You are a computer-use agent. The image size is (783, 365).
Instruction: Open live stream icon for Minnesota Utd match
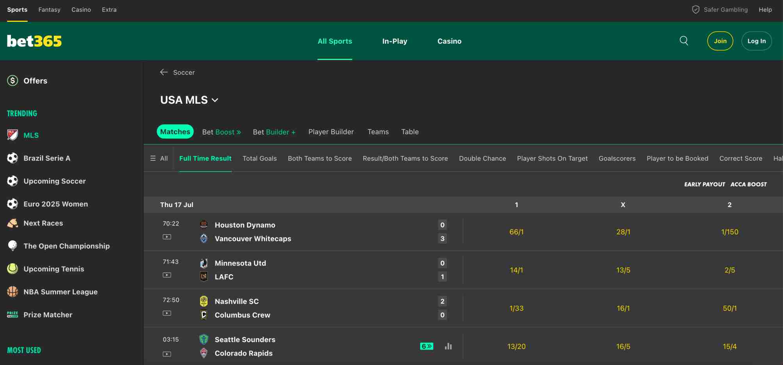[x=167, y=275]
